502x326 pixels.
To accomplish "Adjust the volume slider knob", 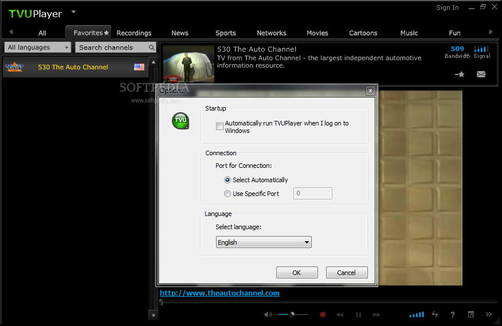I will pos(292,315).
